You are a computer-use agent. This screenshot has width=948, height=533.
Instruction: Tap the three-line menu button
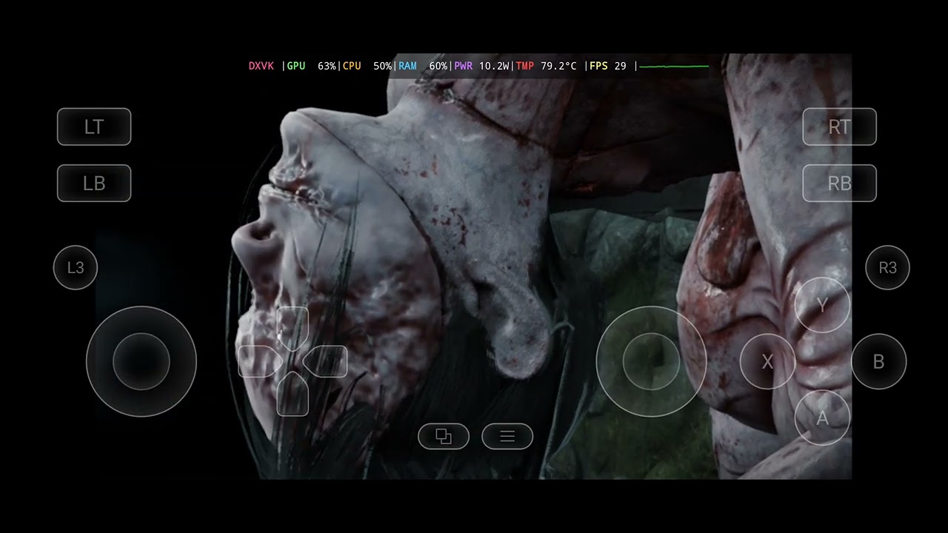tap(507, 436)
